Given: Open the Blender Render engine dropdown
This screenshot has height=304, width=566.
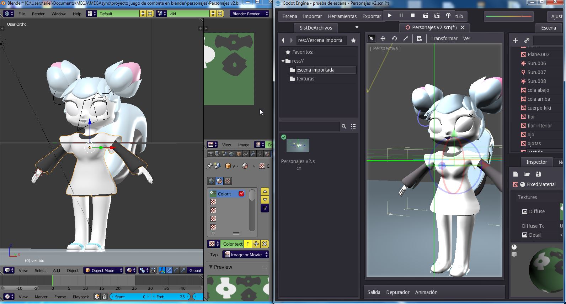Looking at the screenshot, I should (x=250, y=14).
